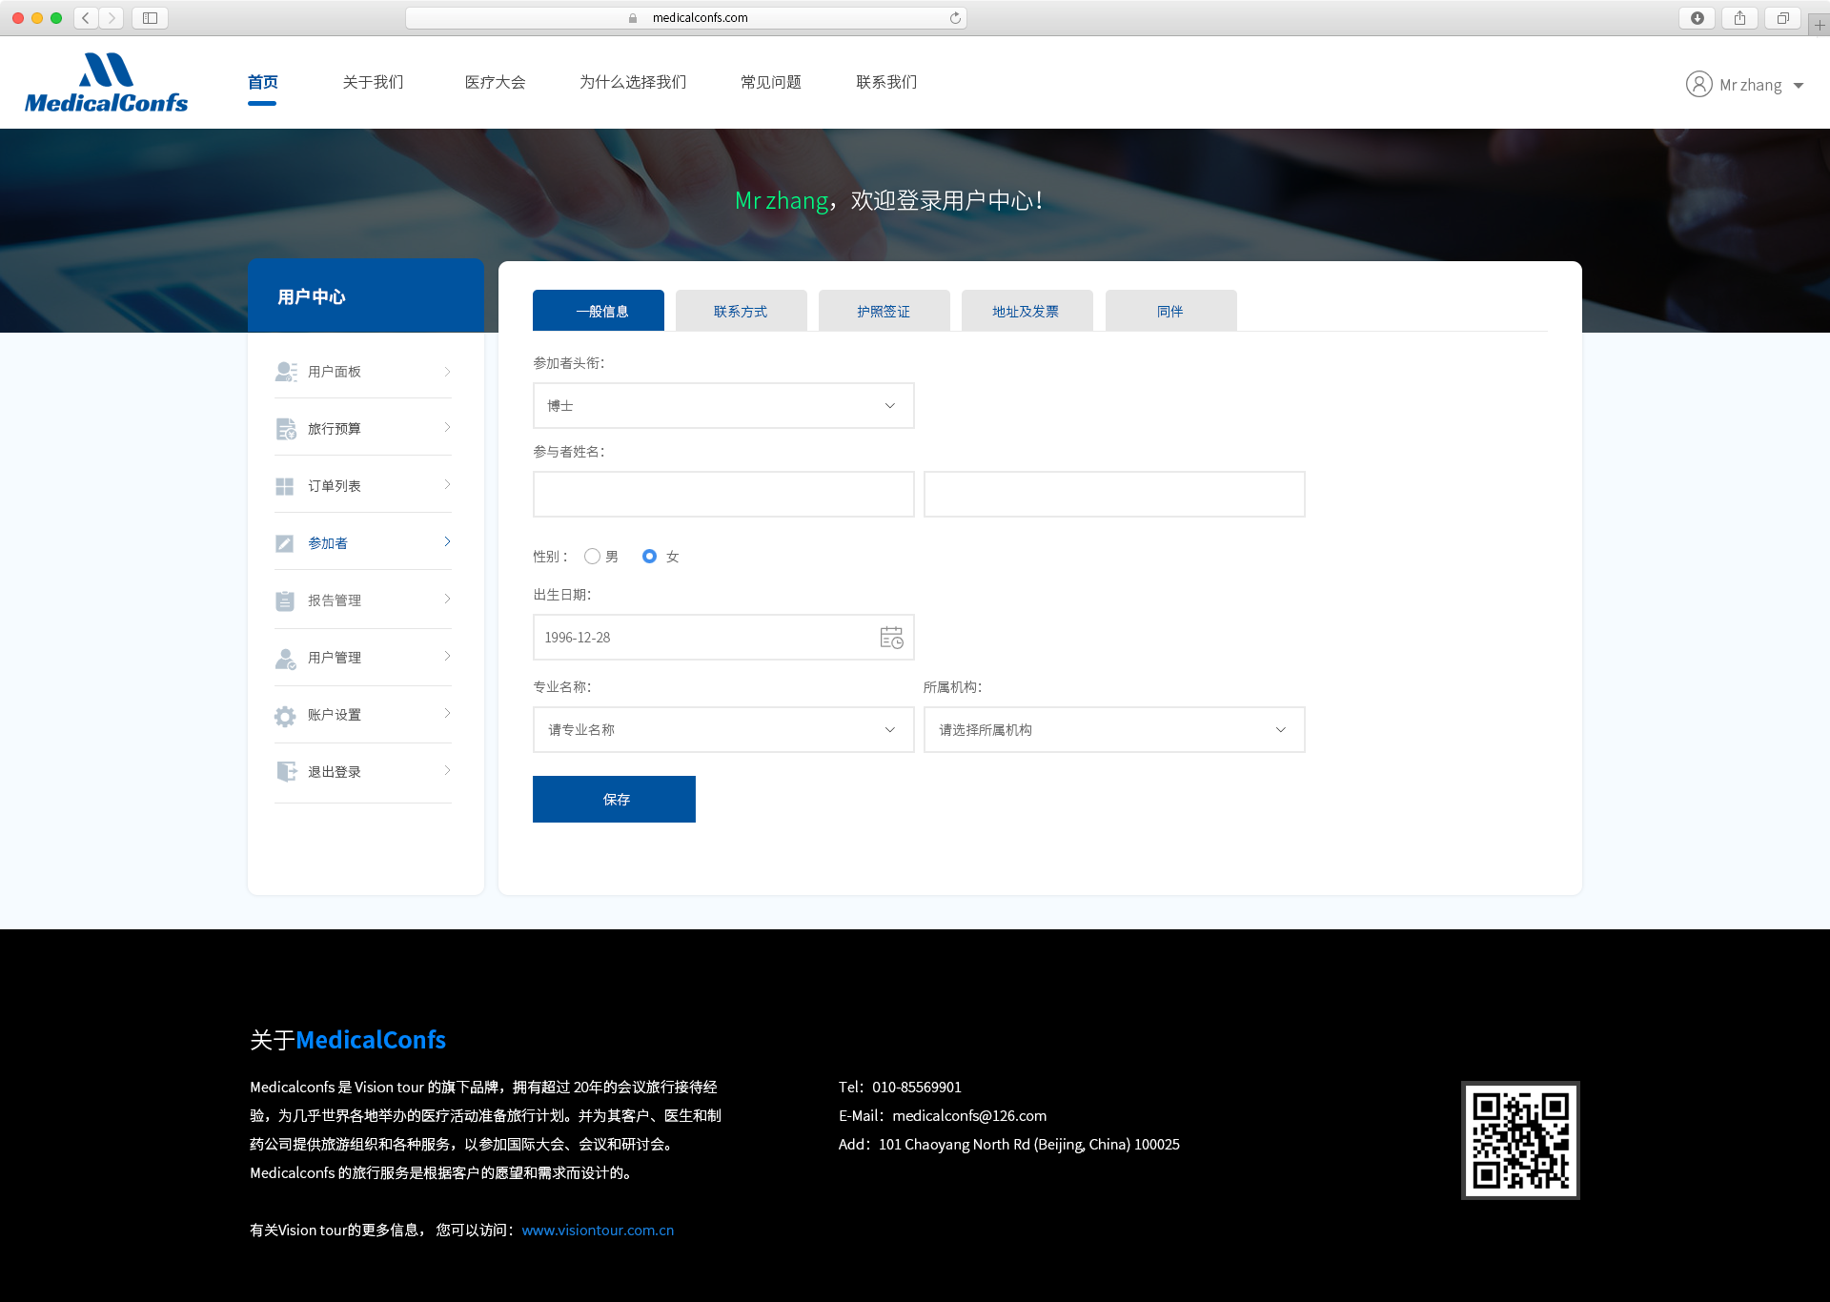Toggle the Safari sidebar button
The height and width of the screenshot is (1302, 1830).
point(150,17)
